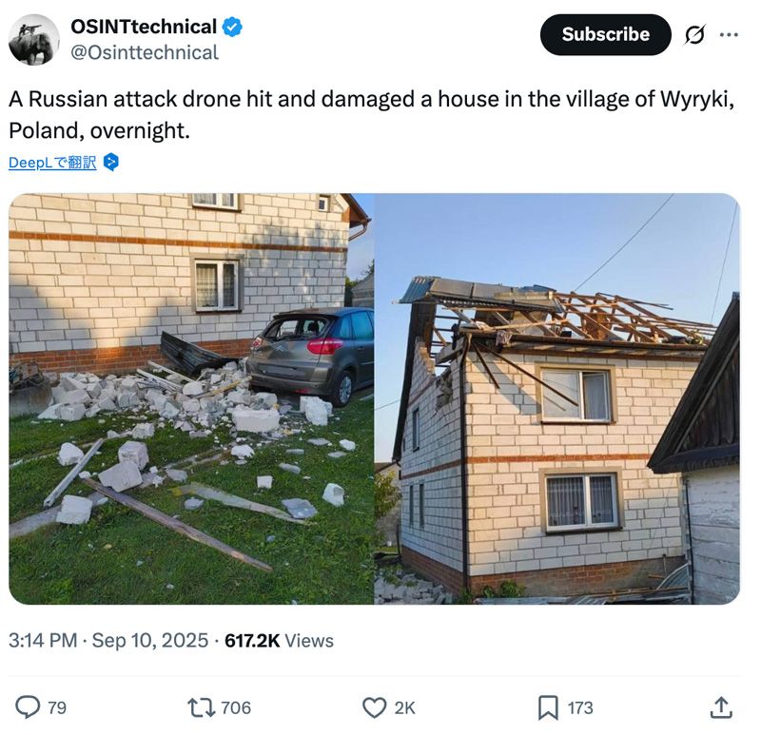The image size is (761, 735).
Task: Translate post via the DeepL link
Action: click(x=52, y=163)
